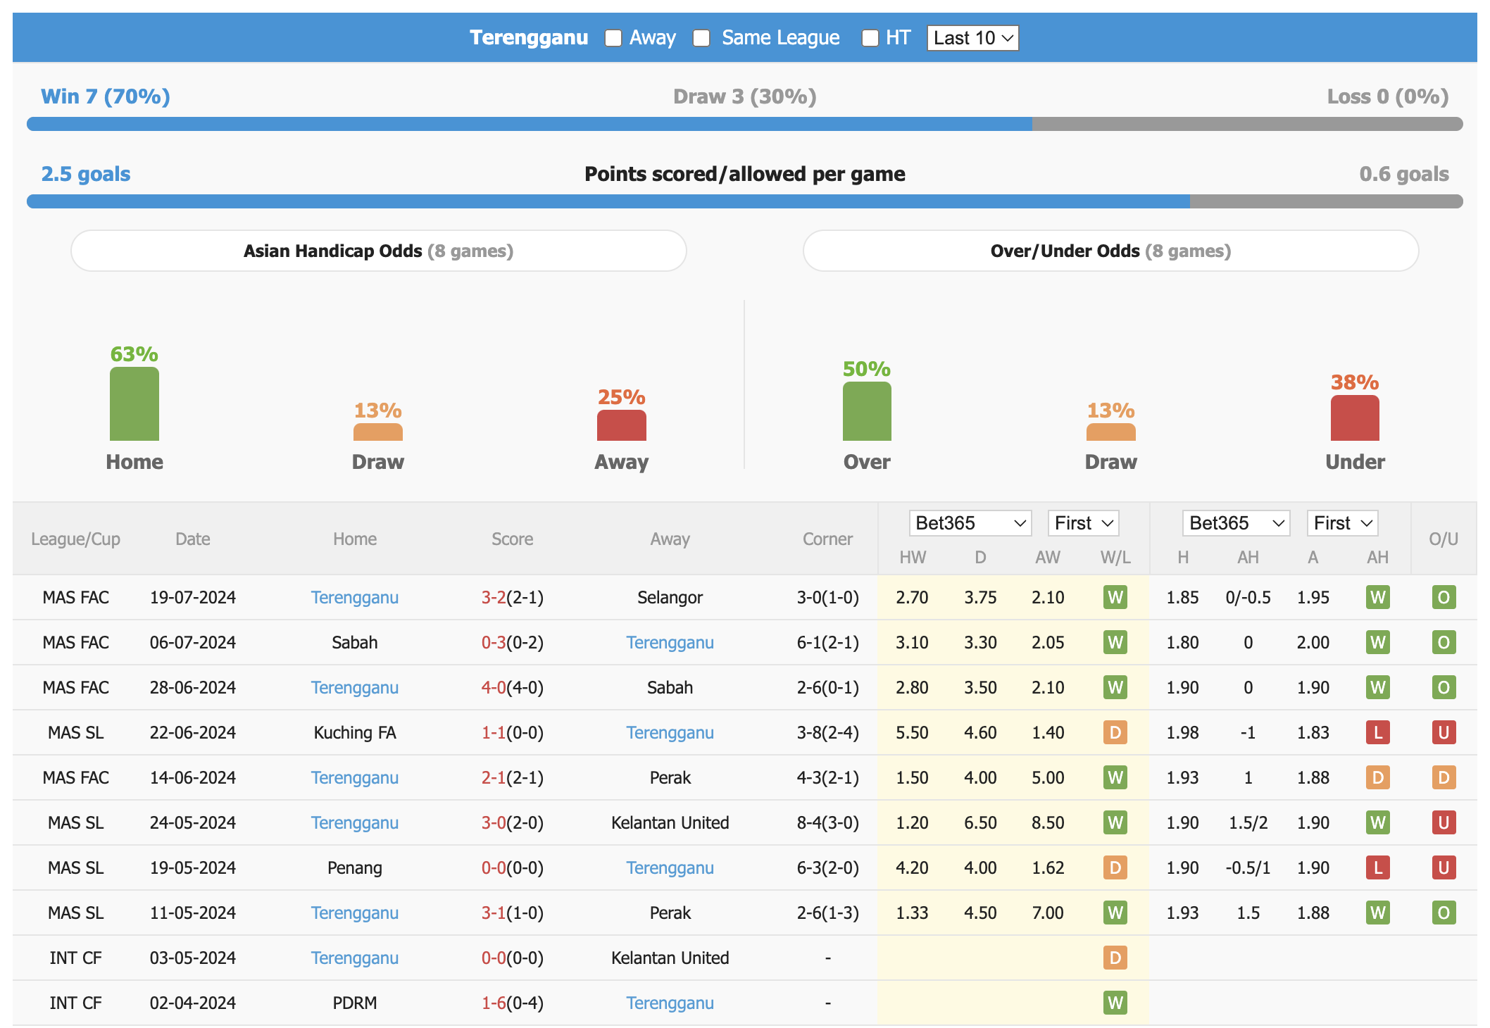This screenshot has height=1028, width=1490.
Task: Click score 0-3 in Sabah home match
Action: pos(494,642)
